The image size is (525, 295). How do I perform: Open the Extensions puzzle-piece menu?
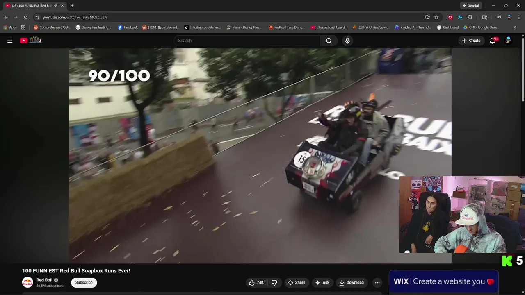click(x=470, y=17)
